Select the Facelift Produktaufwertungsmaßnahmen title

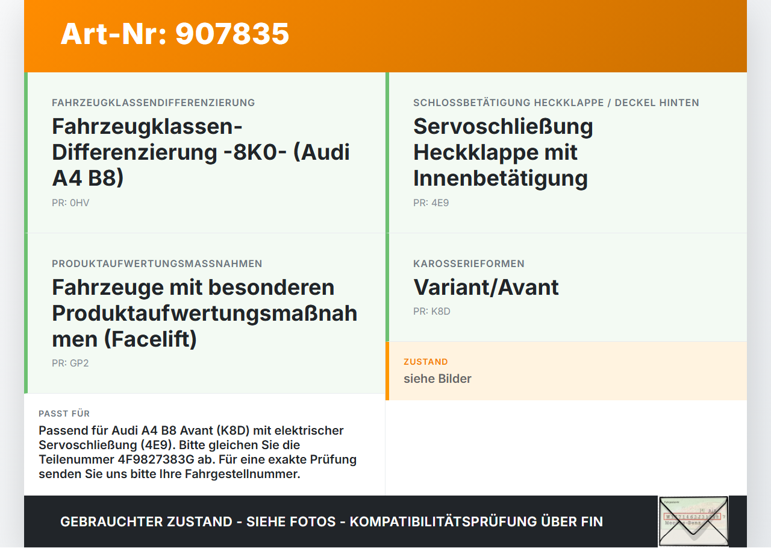click(x=205, y=313)
